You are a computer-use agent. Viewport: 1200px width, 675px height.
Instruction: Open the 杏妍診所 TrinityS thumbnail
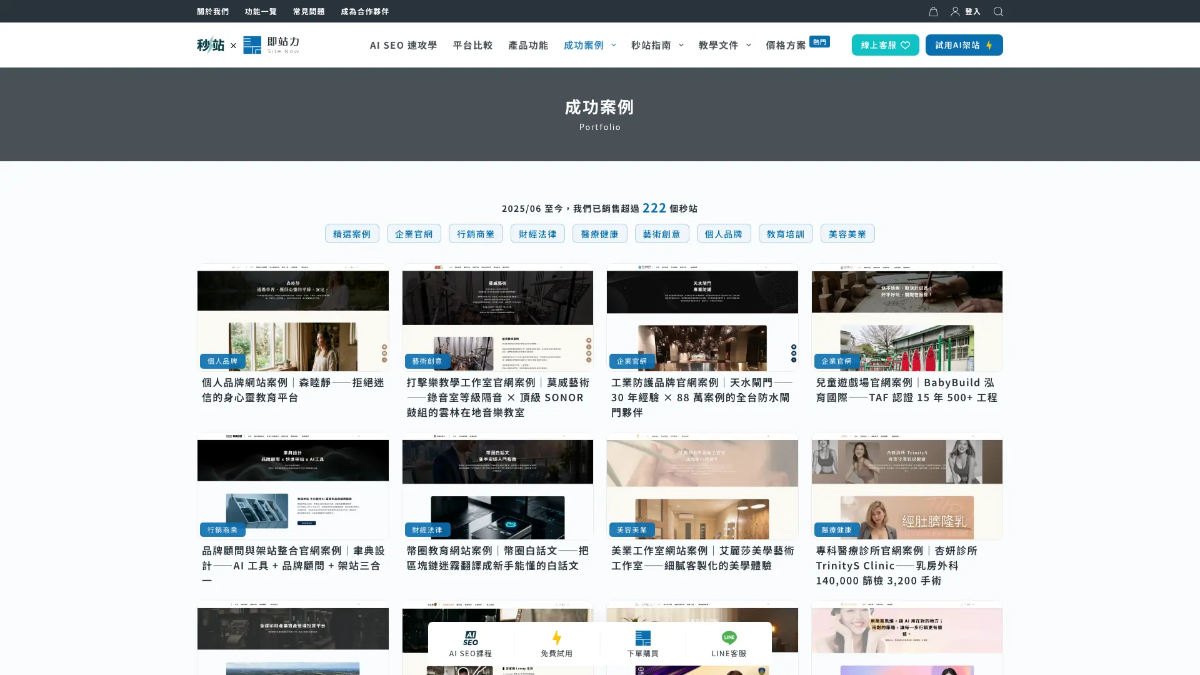907,486
